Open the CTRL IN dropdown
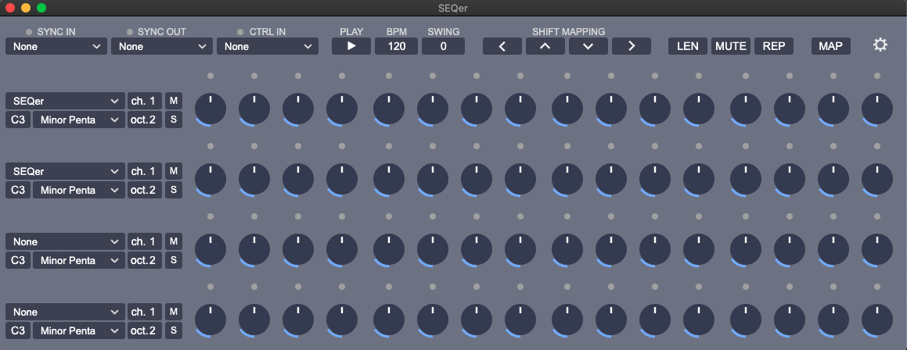This screenshot has height=350, width=907. [x=267, y=46]
